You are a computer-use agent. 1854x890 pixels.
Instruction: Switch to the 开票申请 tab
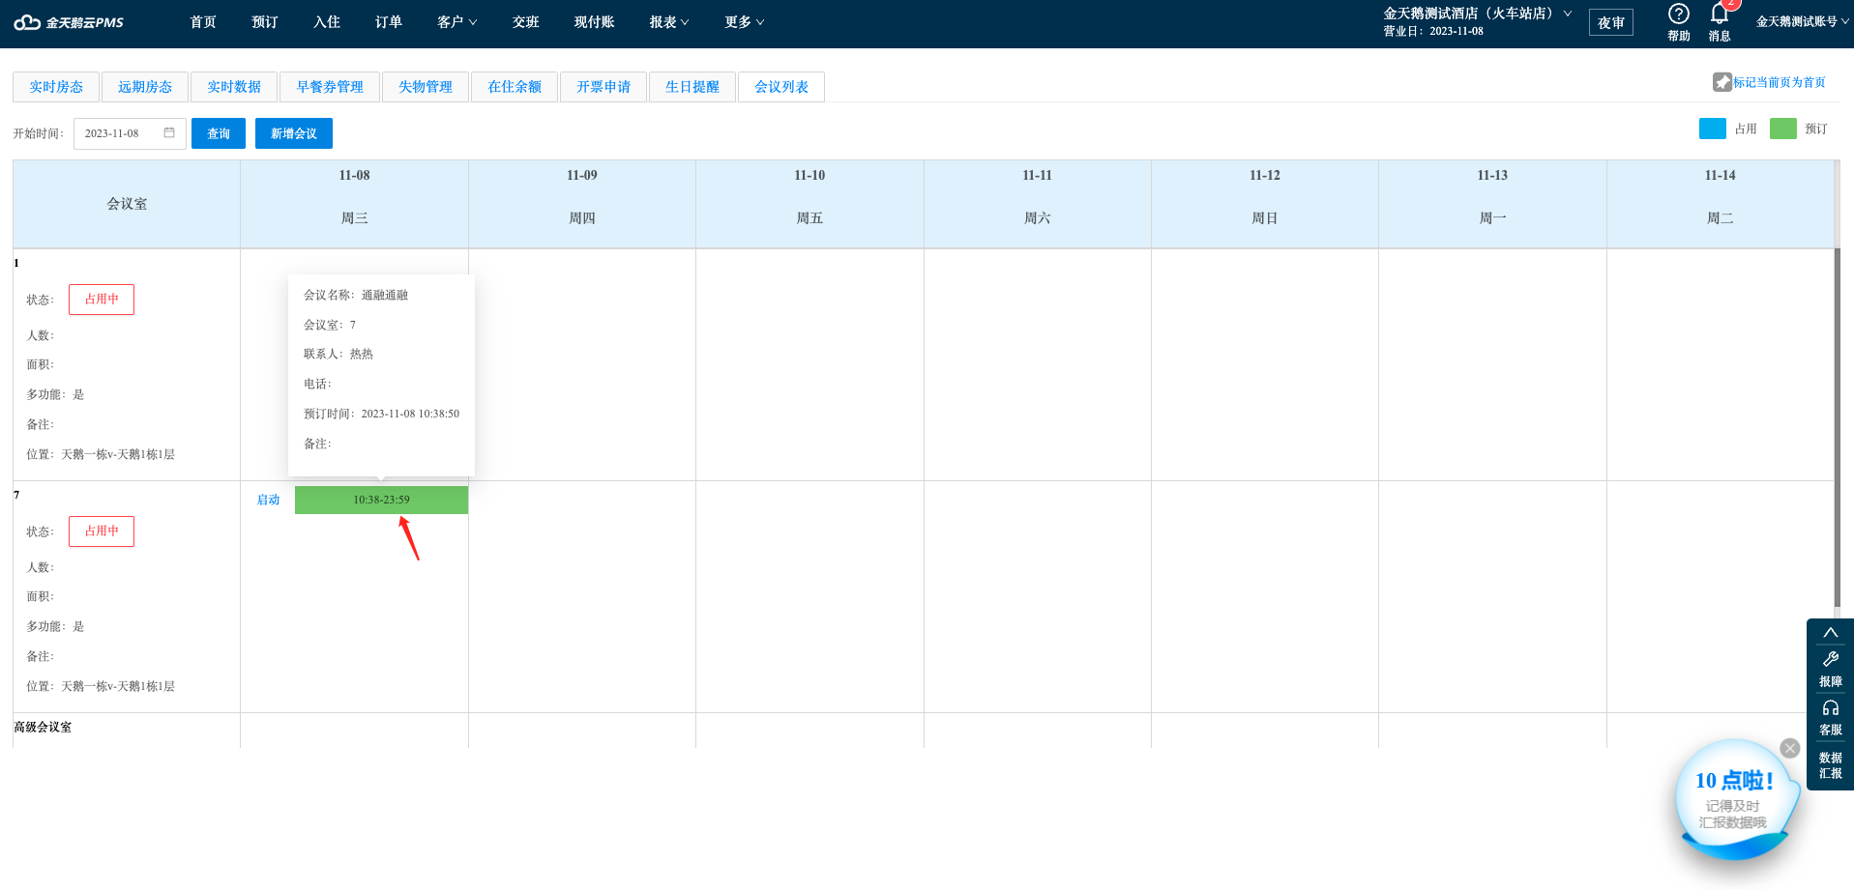603,87
